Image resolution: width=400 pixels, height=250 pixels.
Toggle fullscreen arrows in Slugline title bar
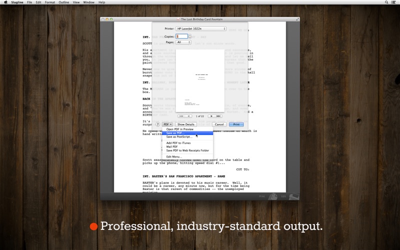click(x=297, y=19)
